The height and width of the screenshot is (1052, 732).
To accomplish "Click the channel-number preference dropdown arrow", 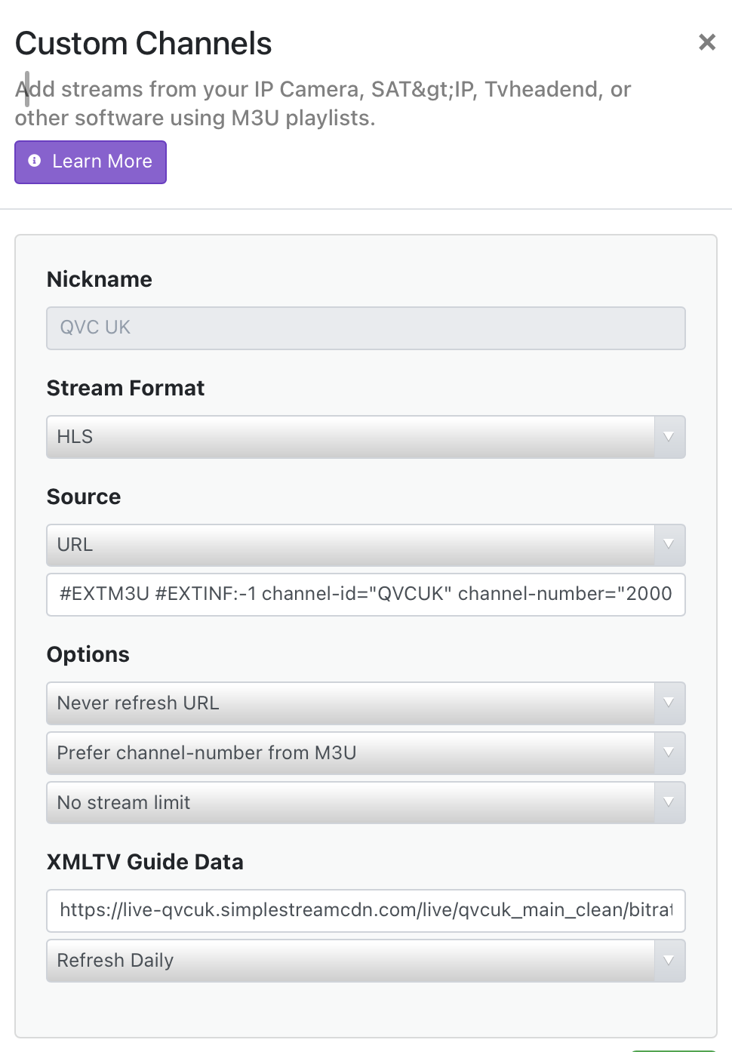I will (669, 753).
